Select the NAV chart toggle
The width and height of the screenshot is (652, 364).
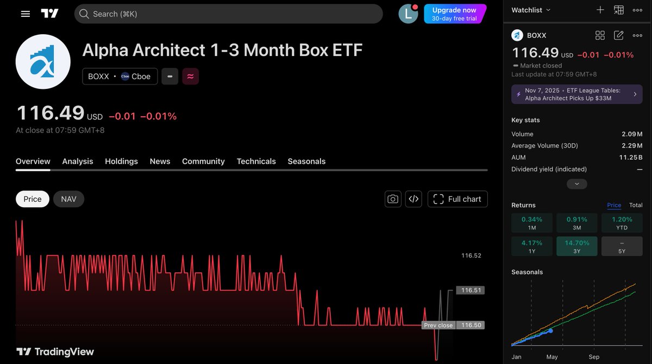click(x=68, y=199)
